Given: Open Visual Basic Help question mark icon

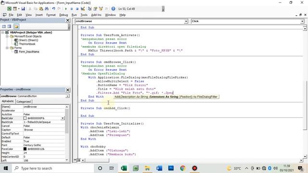Looking at the screenshot, I should (x=113, y=9).
